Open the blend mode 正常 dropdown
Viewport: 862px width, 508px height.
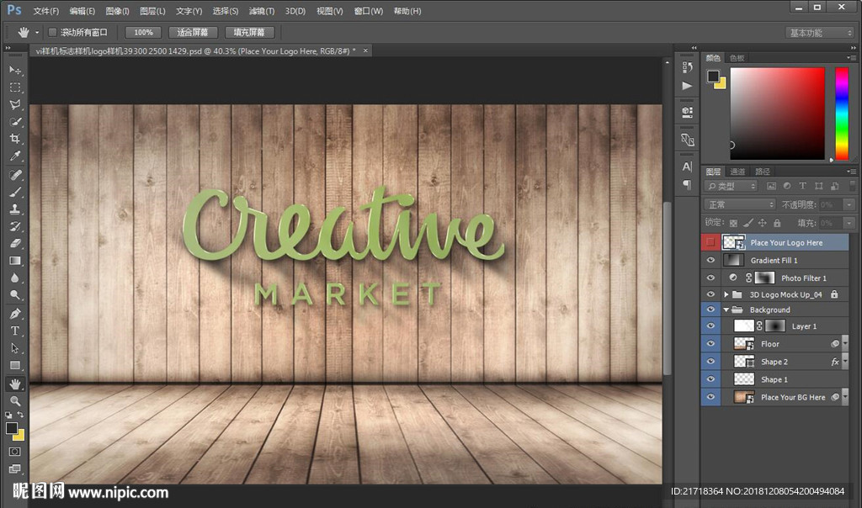740,204
